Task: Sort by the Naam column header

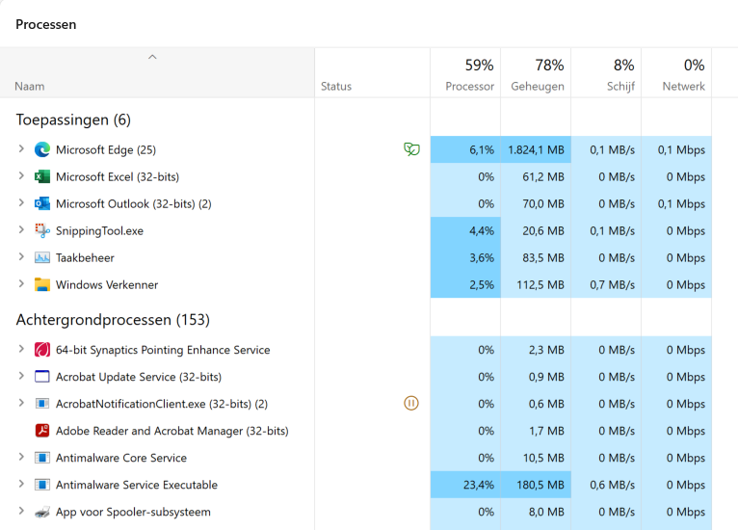Action: point(157,73)
